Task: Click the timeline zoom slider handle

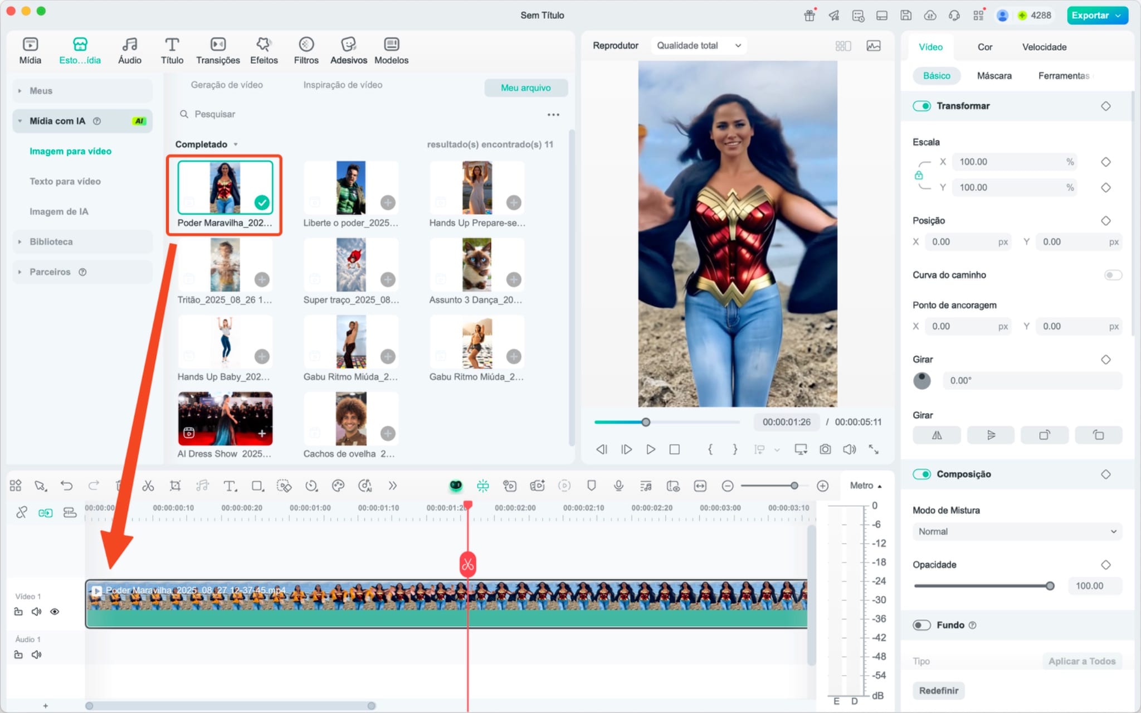Action: pyautogui.click(x=794, y=486)
